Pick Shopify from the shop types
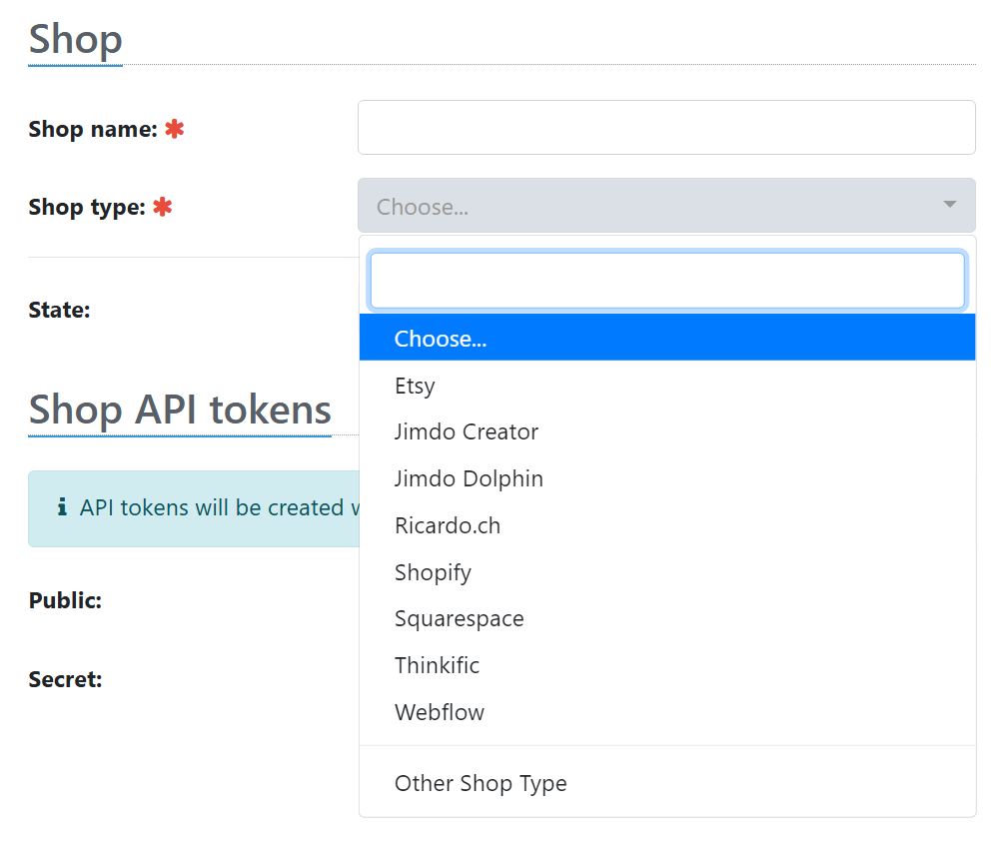Viewport: 1004px width, 841px height. click(667, 572)
